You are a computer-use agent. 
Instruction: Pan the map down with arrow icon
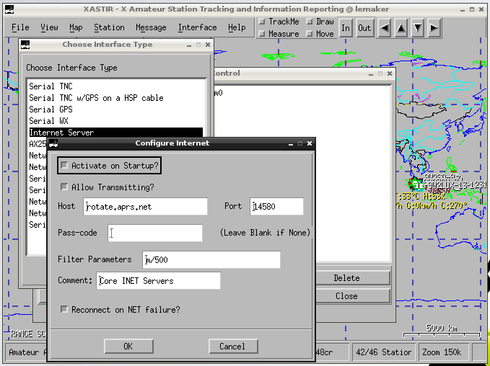[418, 28]
